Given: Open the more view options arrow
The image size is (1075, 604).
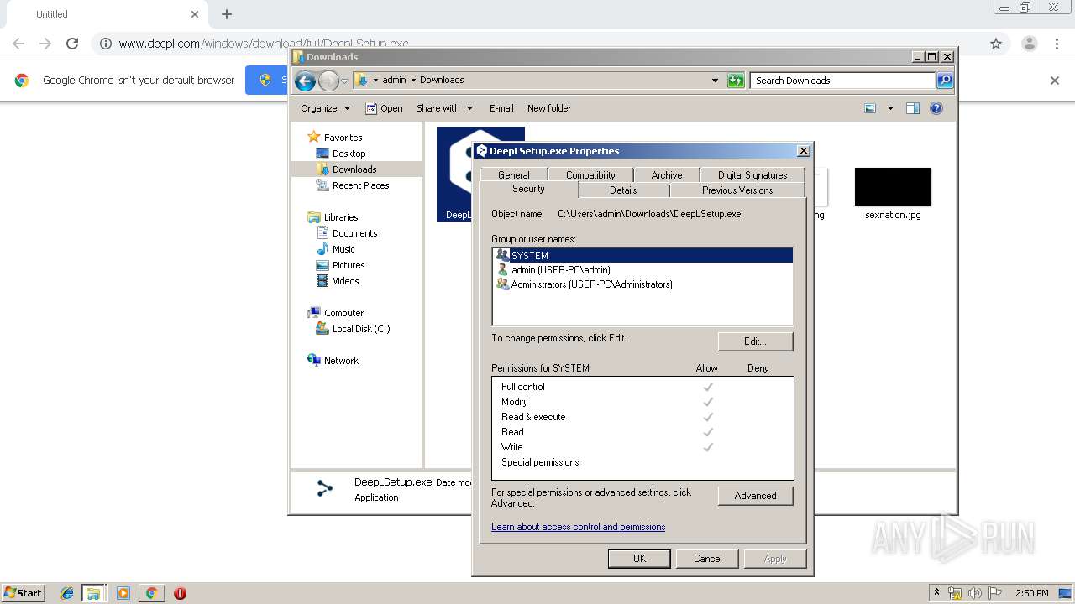Looking at the screenshot, I should (x=890, y=108).
